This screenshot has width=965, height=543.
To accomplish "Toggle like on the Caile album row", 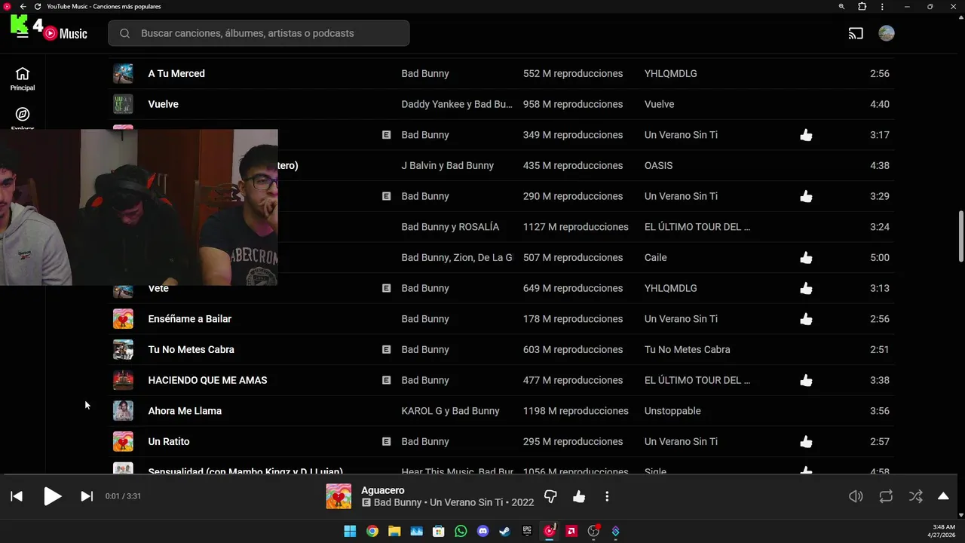I will pyautogui.click(x=806, y=257).
